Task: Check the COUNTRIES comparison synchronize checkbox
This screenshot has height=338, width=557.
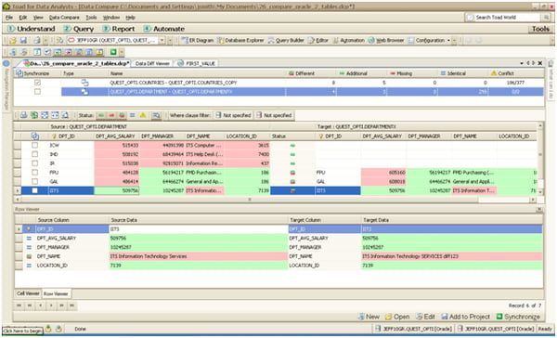Action: coord(37,83)
